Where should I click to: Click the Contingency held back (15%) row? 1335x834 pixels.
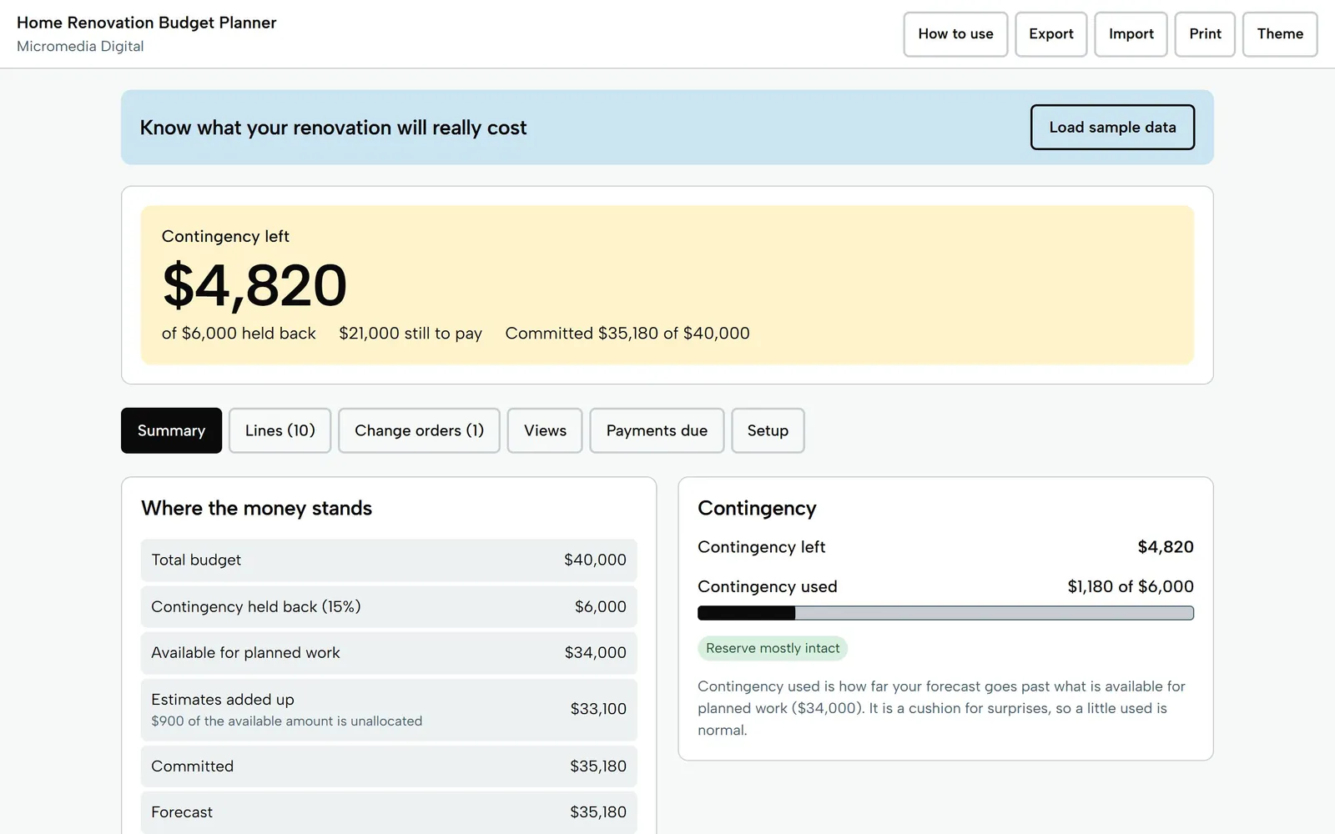click(389, 606)
